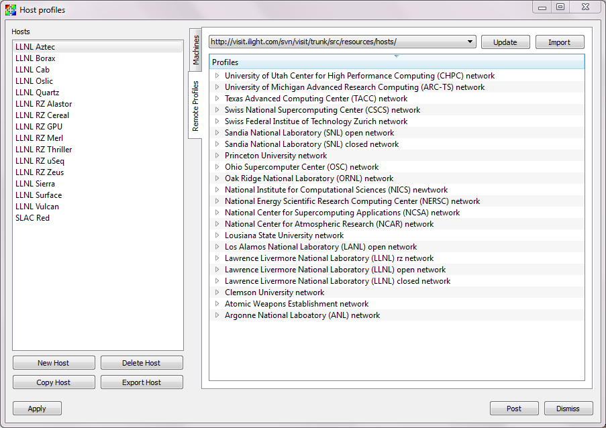606x428 pixels.
Task: Expand Oak Ridge National Laboratory network
Action: point(217,178)
